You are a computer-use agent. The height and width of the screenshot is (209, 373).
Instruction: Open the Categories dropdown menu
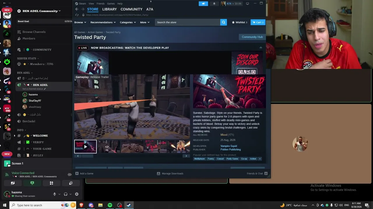click(128, 22)
